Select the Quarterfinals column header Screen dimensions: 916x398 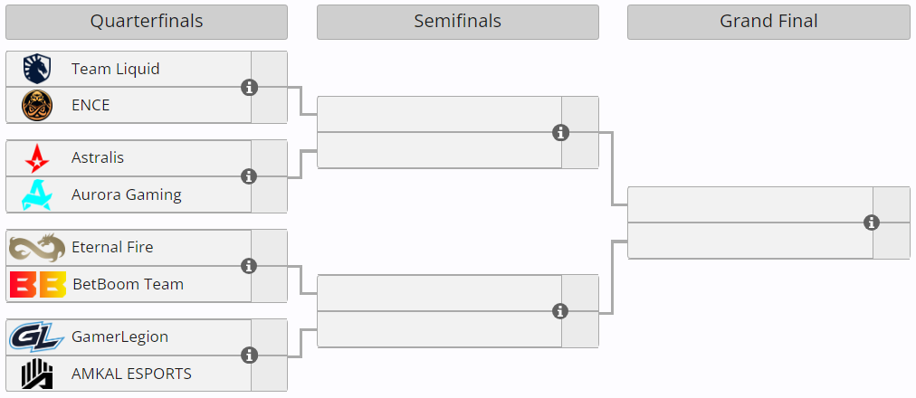(146, 22)
